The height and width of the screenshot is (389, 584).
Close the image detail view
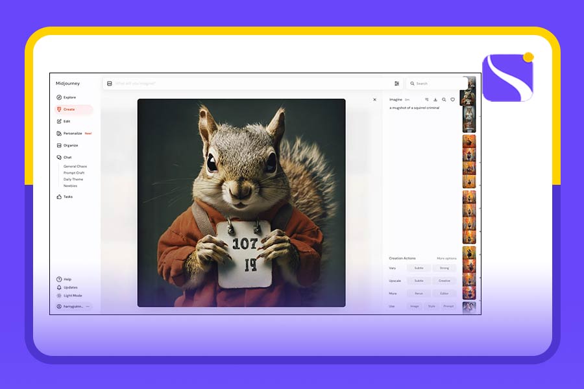point(374,100)
